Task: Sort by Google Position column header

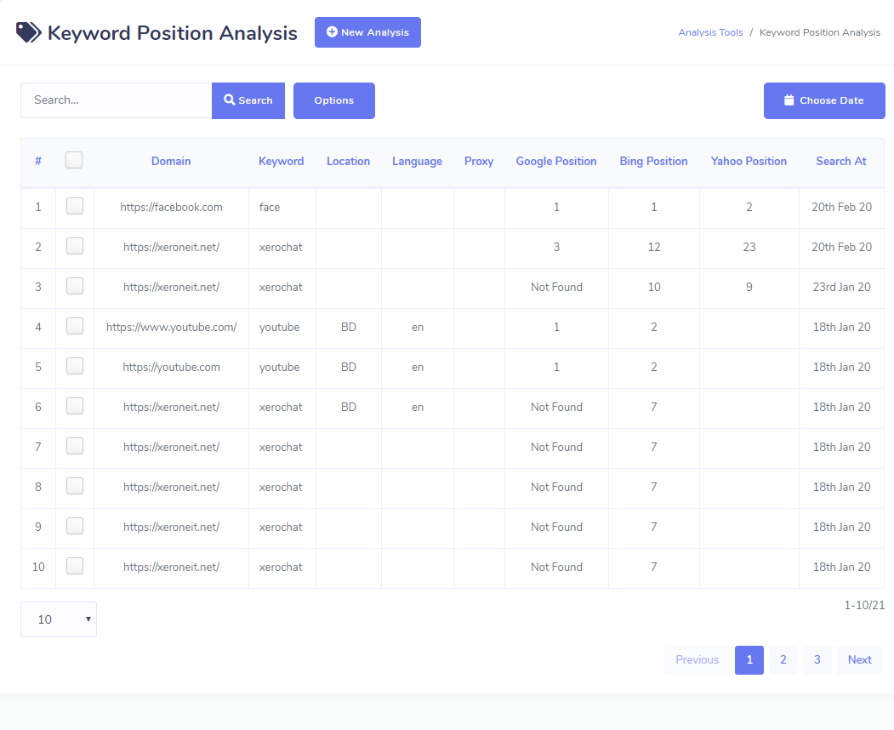Action: click(x=555, y=161)
